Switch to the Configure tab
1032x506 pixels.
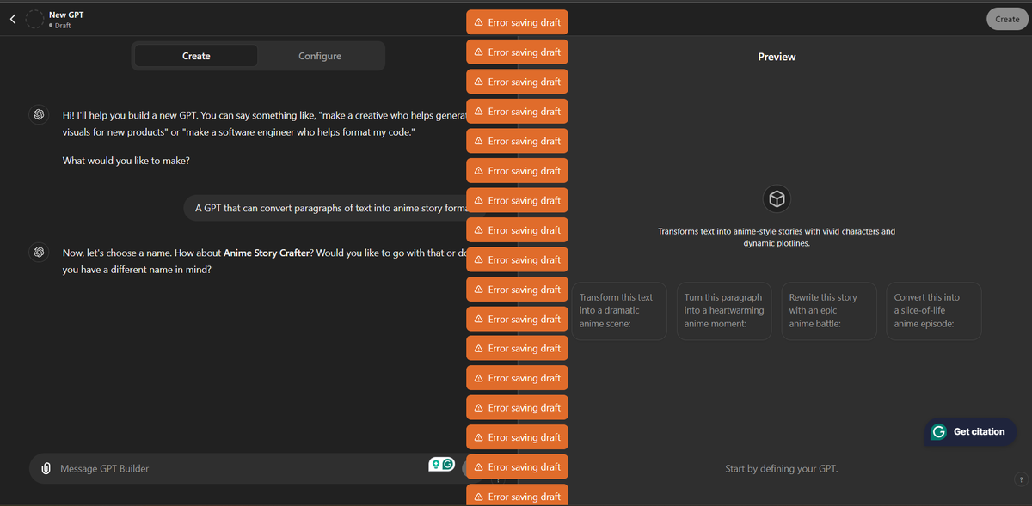point(320,56)
